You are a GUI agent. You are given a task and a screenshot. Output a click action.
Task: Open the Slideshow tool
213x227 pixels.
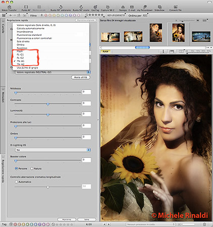point(159,7)
